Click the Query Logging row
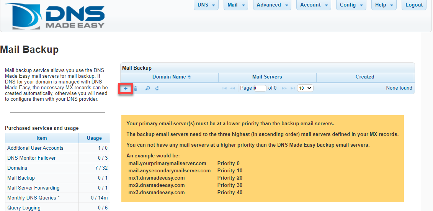The height and width of the screenshot is (211, 433). tap(57, 207)
